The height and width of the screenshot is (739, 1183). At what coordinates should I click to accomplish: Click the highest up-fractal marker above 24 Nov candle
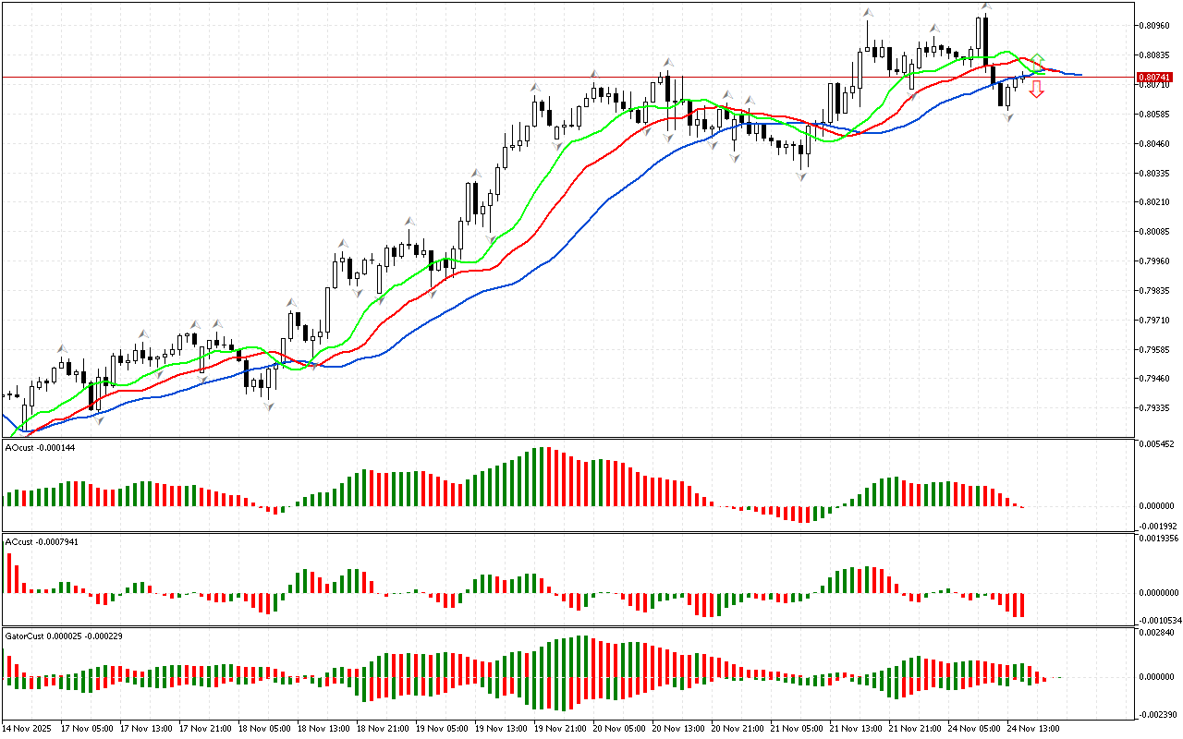[986, 7]
